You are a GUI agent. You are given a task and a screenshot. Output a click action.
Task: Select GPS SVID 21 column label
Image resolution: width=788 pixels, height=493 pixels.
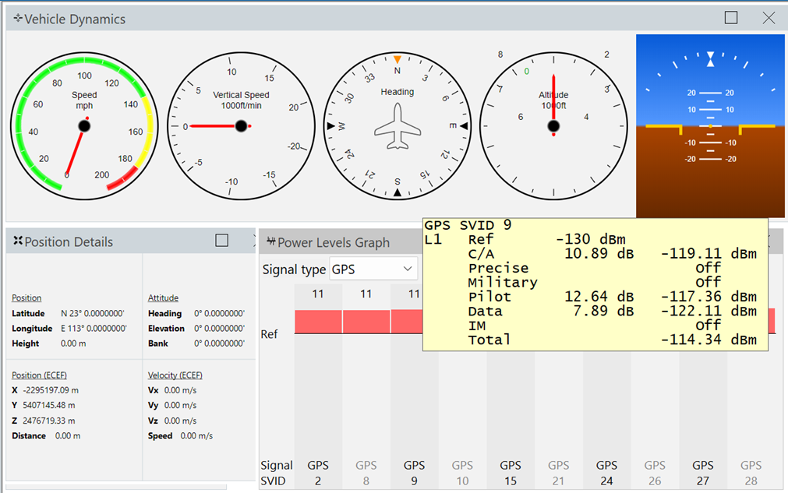[558, 473]
